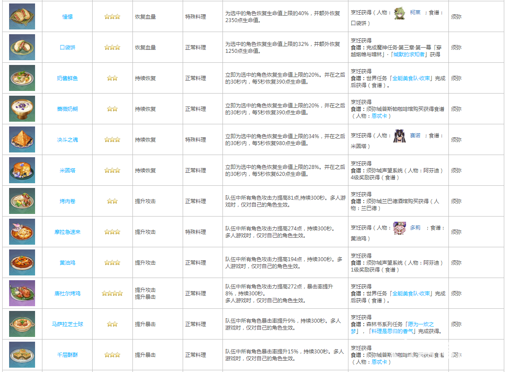Open the 摩拉急速来 dish image
506x372 pixels.
(22, 232)
